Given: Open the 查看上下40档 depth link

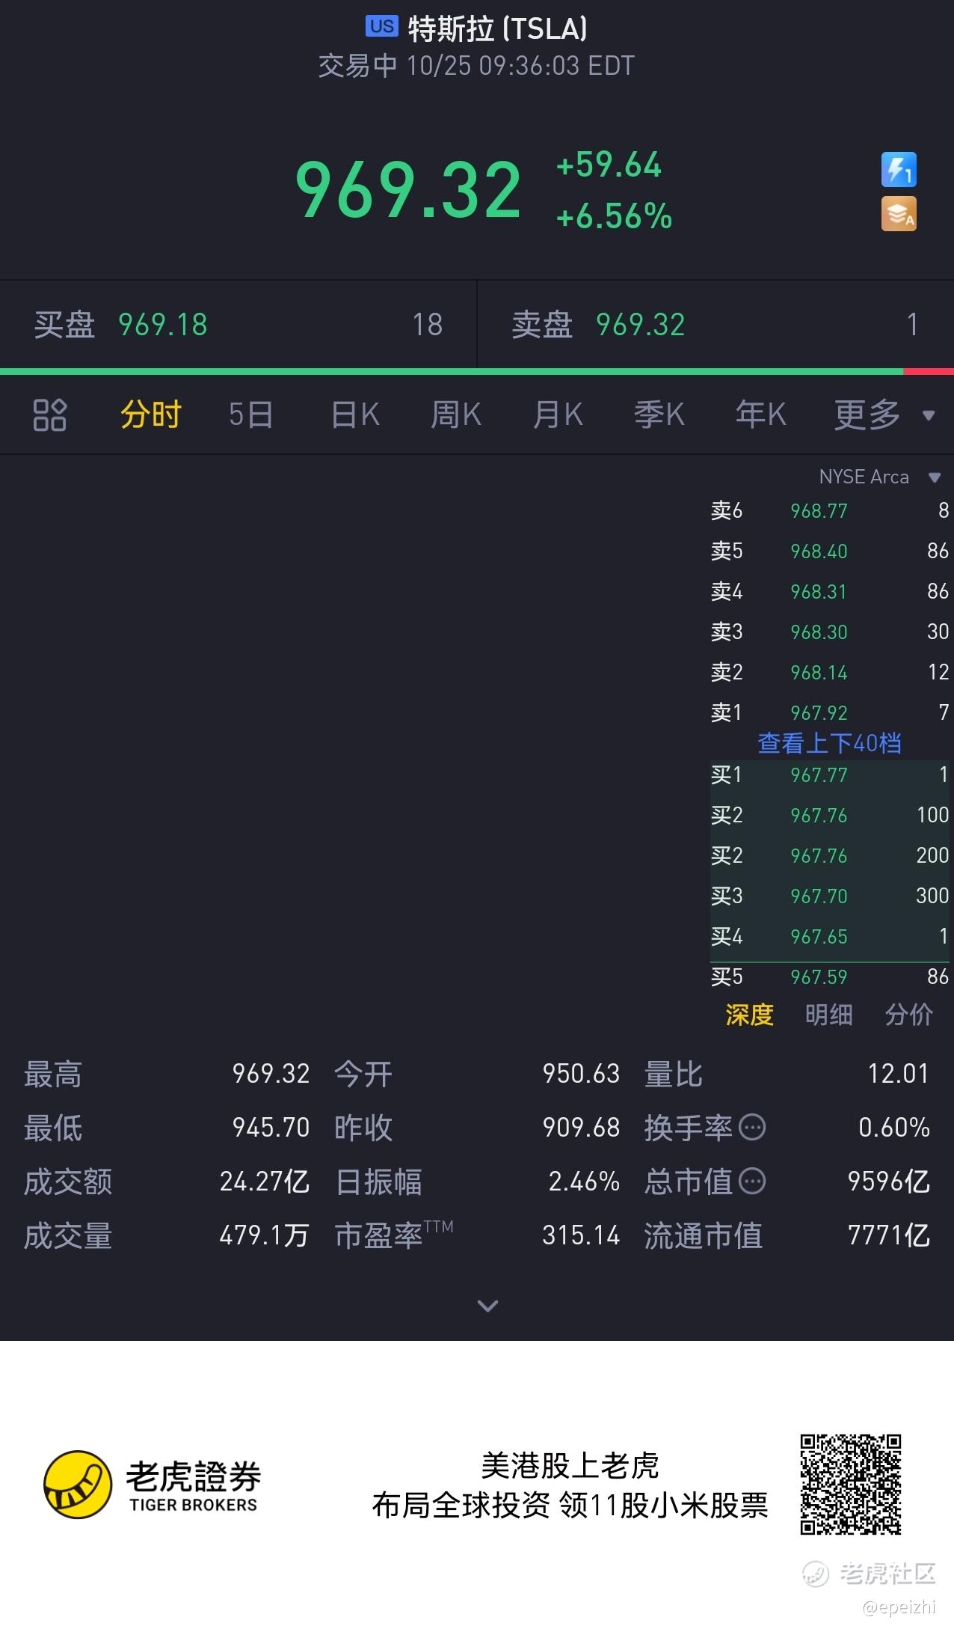Looking at the screenshot, I should tap(829, 743).
